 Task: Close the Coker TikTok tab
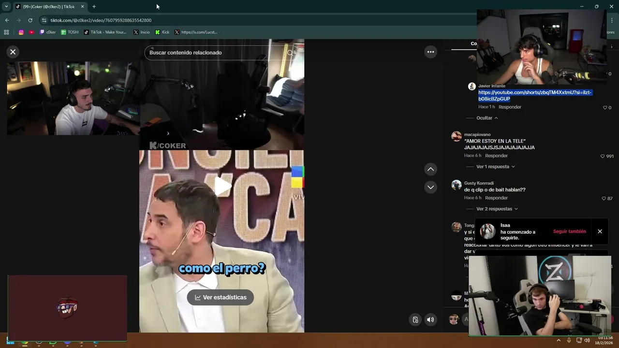82,7
